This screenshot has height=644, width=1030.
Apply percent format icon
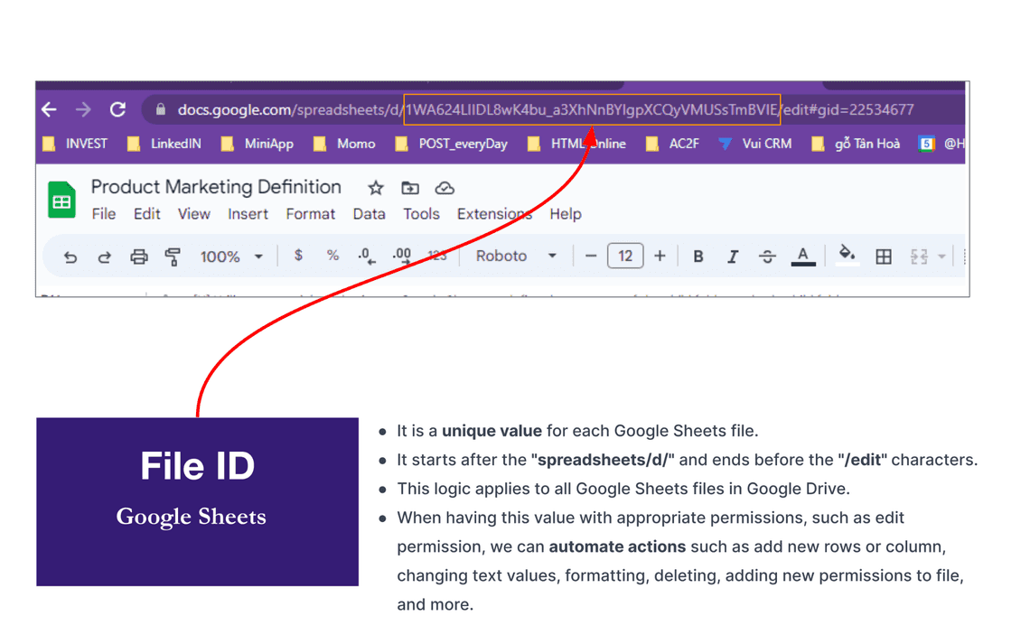pyautogui.click(x=332, y=256)
